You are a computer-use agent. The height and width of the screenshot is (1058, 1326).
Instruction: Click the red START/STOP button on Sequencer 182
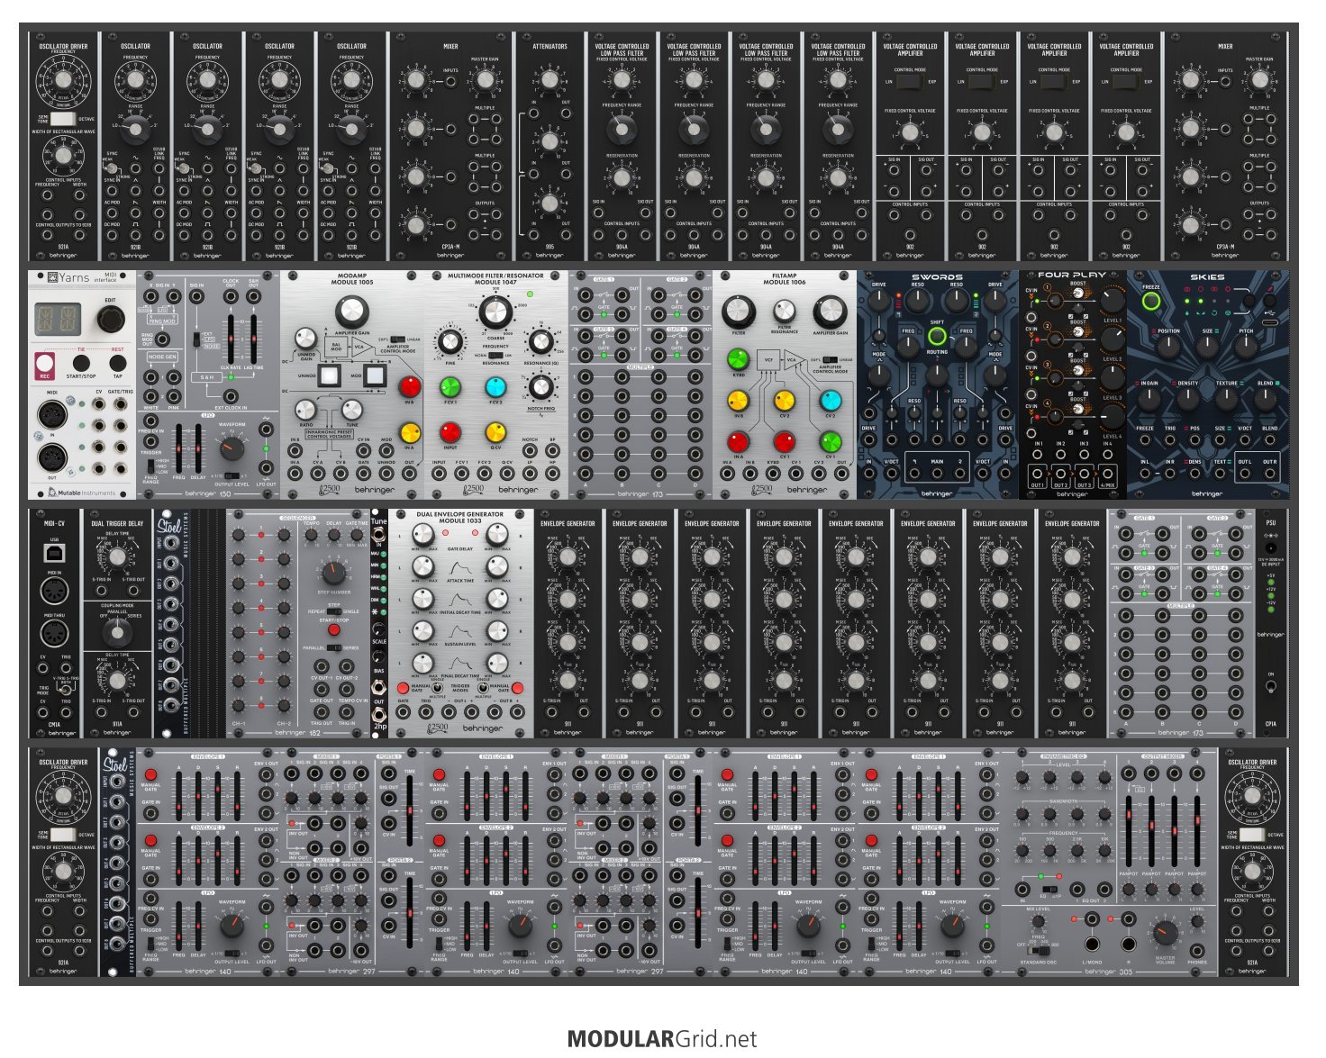pos(334,628)
